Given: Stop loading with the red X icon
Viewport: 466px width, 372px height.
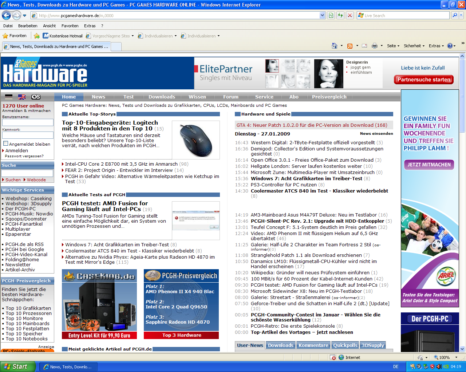Looking at the screenshot, I should (x=349, y=15).
